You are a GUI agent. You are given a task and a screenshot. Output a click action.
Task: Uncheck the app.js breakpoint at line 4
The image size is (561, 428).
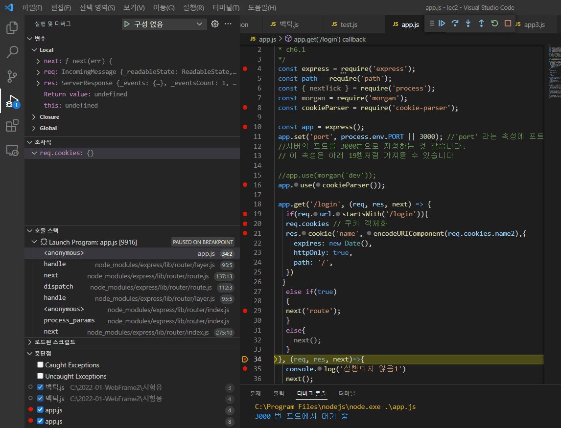41,410
